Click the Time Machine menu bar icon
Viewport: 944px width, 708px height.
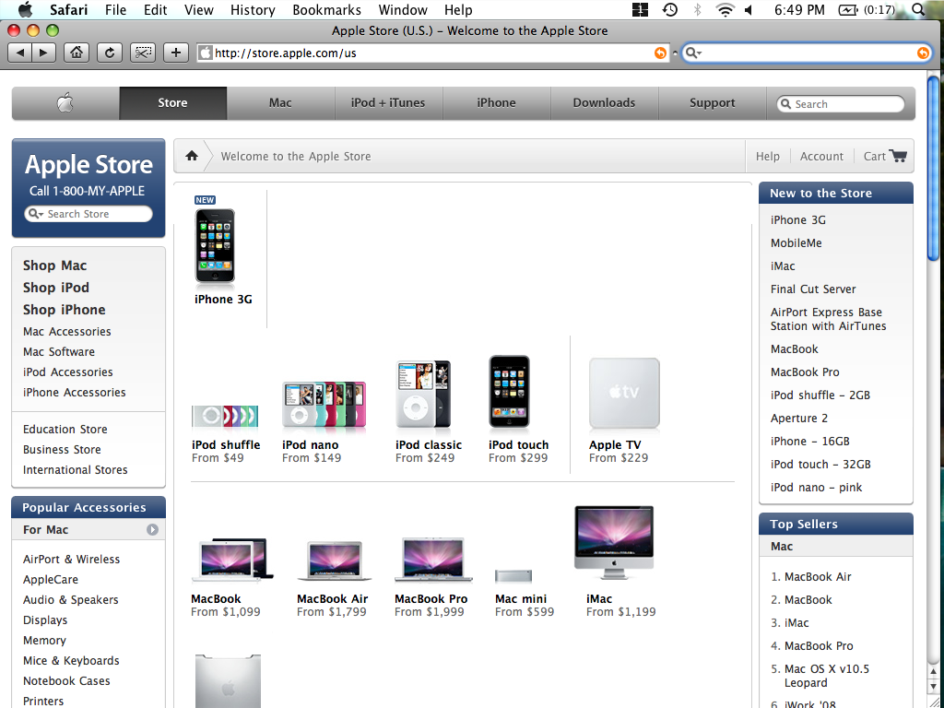tap(669, 9)
